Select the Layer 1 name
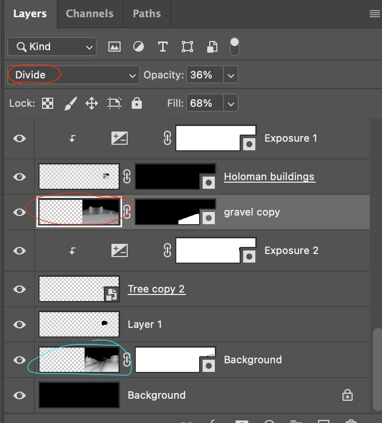 point(144,324)
